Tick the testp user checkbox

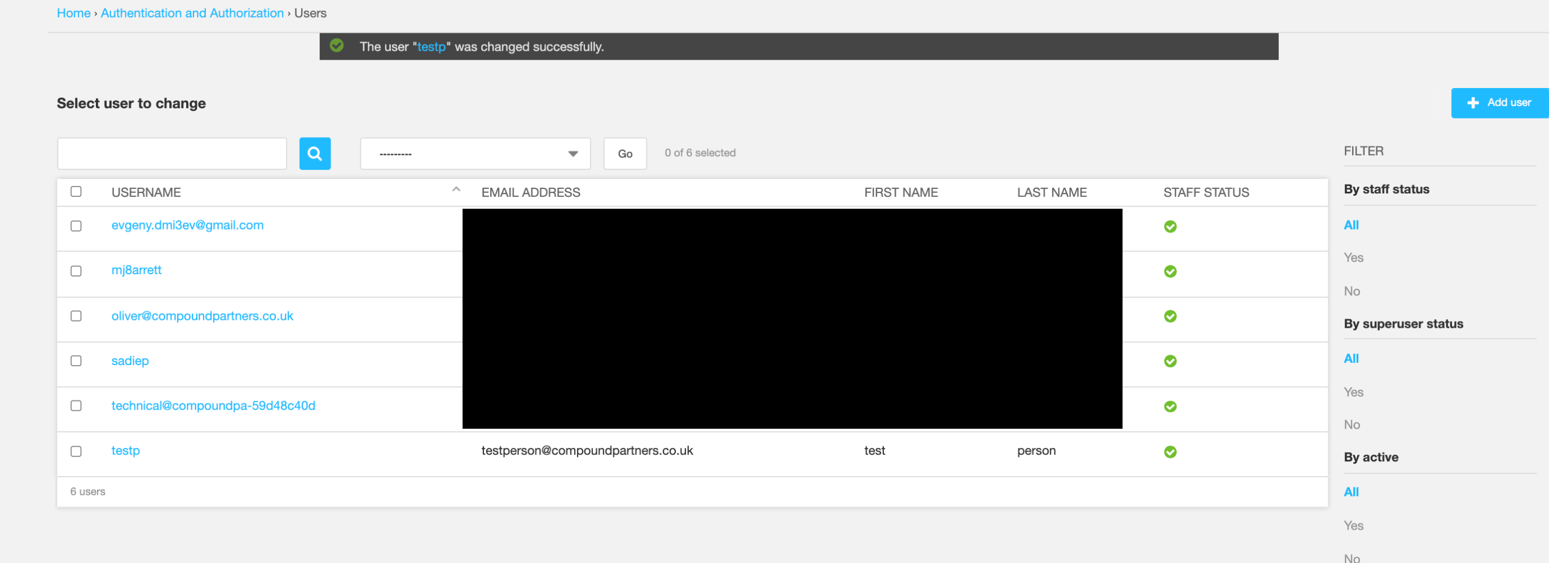pyautogui.click(x=76, y=451)
